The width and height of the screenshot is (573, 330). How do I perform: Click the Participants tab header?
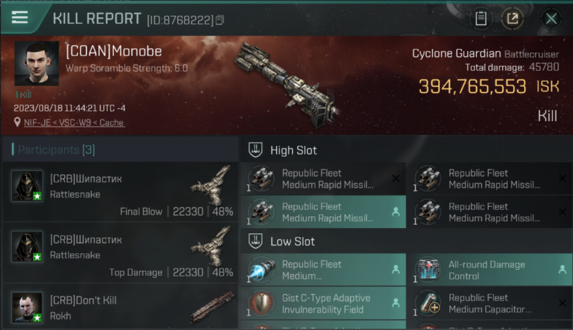click(x=53, y=150)
